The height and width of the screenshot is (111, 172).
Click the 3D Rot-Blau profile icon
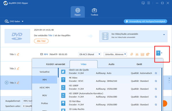tap(63, 103)
